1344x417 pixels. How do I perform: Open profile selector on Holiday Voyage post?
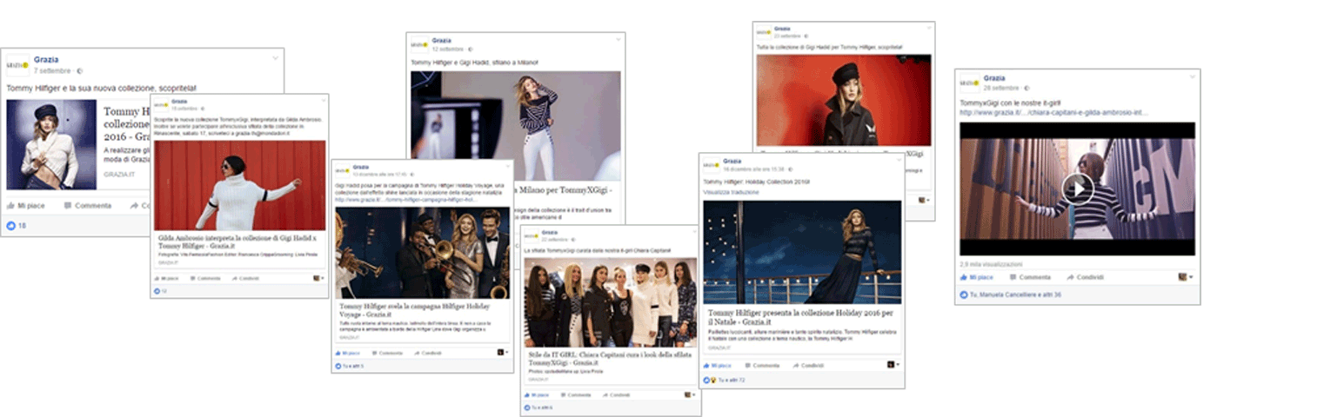(502, 353)
